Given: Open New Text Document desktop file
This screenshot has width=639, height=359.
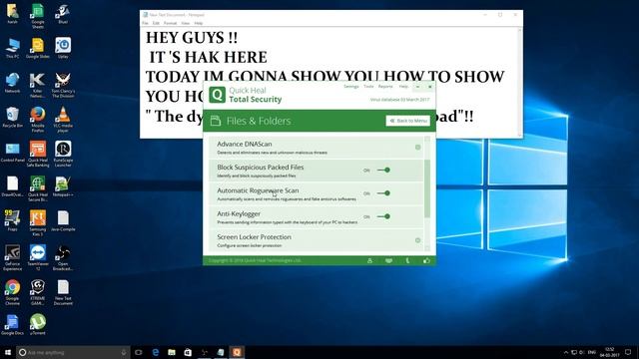Looking at the screenshot, I should 63,292.
